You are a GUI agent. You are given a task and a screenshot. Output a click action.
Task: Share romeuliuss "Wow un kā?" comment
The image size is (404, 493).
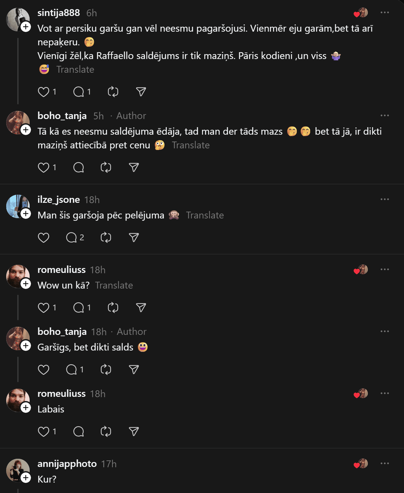click(141, 308)
